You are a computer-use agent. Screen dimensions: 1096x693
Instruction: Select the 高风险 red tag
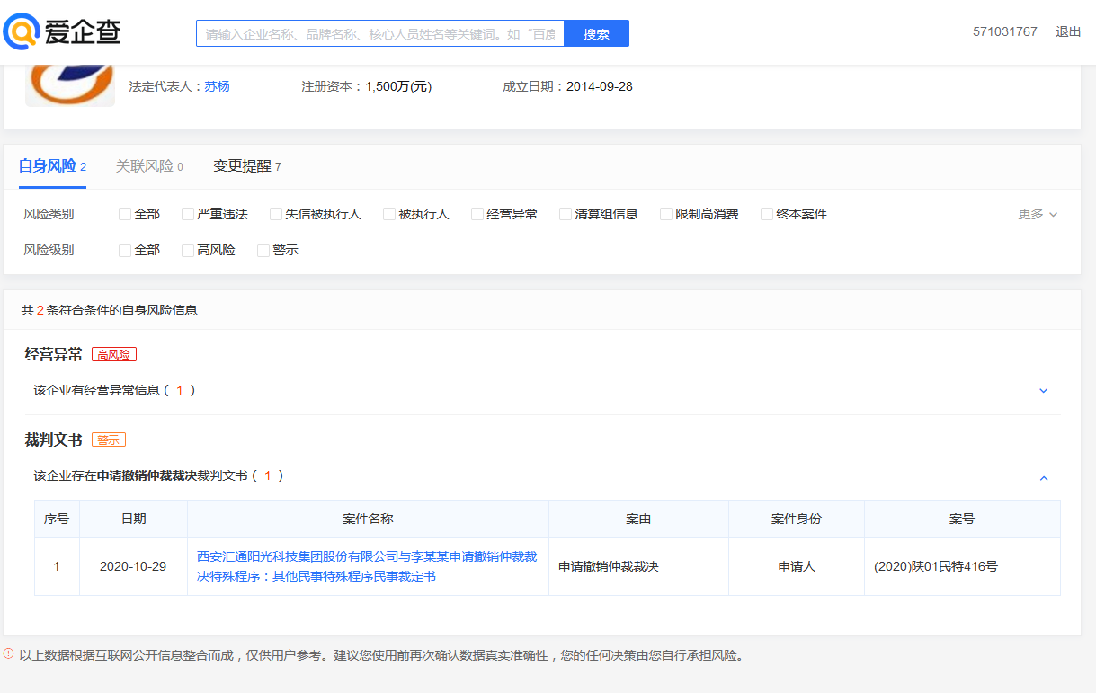pos(114,354)
